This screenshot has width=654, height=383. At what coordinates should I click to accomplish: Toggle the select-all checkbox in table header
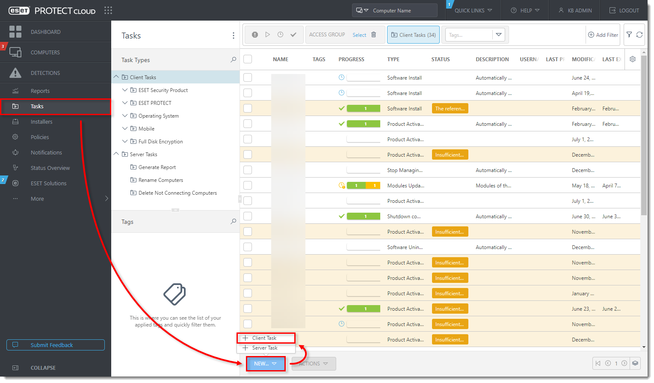click(x=248, y=59)
